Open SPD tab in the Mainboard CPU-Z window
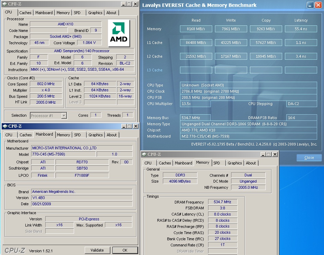 pyautogui.click(x=77, y=135)
